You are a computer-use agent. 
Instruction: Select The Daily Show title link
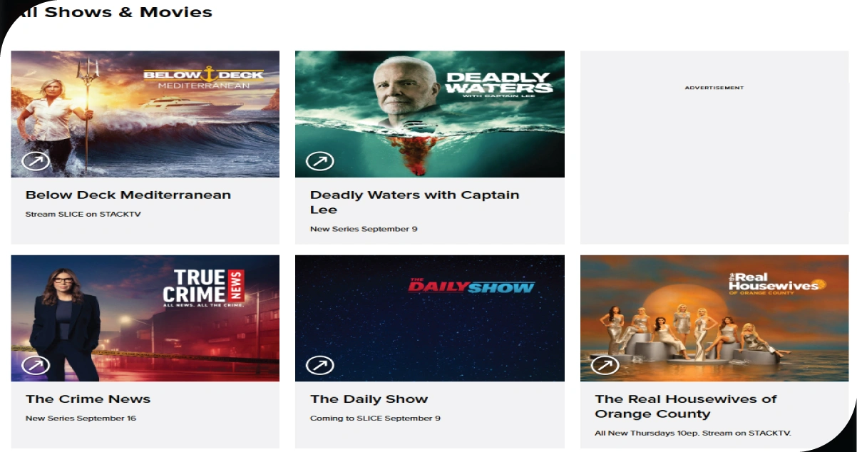coord(369,399)
